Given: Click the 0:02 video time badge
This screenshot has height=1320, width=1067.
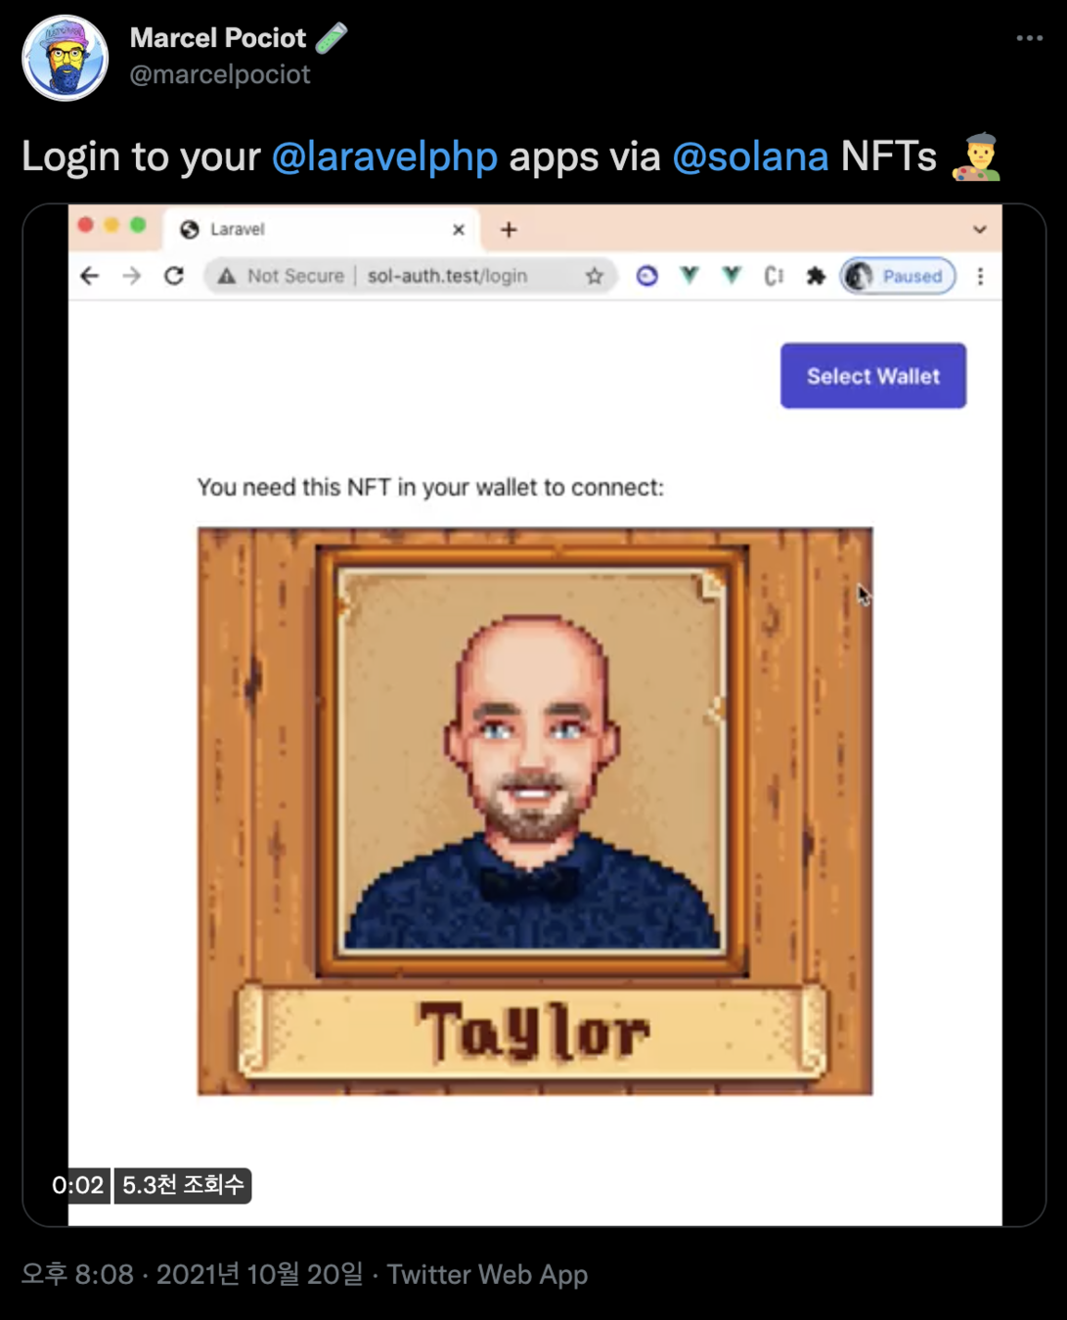Looking at the screenshot, I should [x=77, y=1186].
